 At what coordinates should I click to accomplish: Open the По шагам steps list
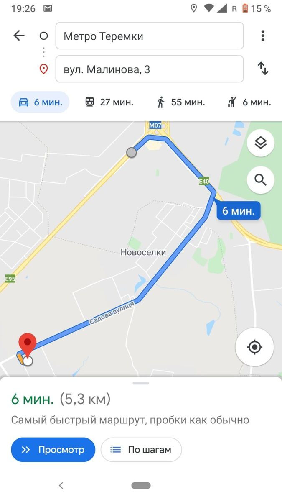pos(141,450)
